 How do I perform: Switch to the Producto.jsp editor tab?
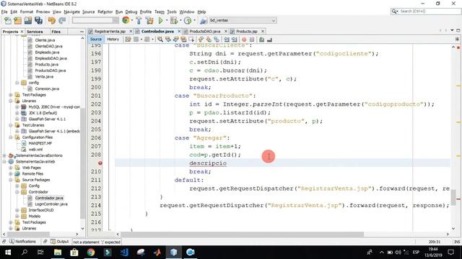click(x=247, y=31)
